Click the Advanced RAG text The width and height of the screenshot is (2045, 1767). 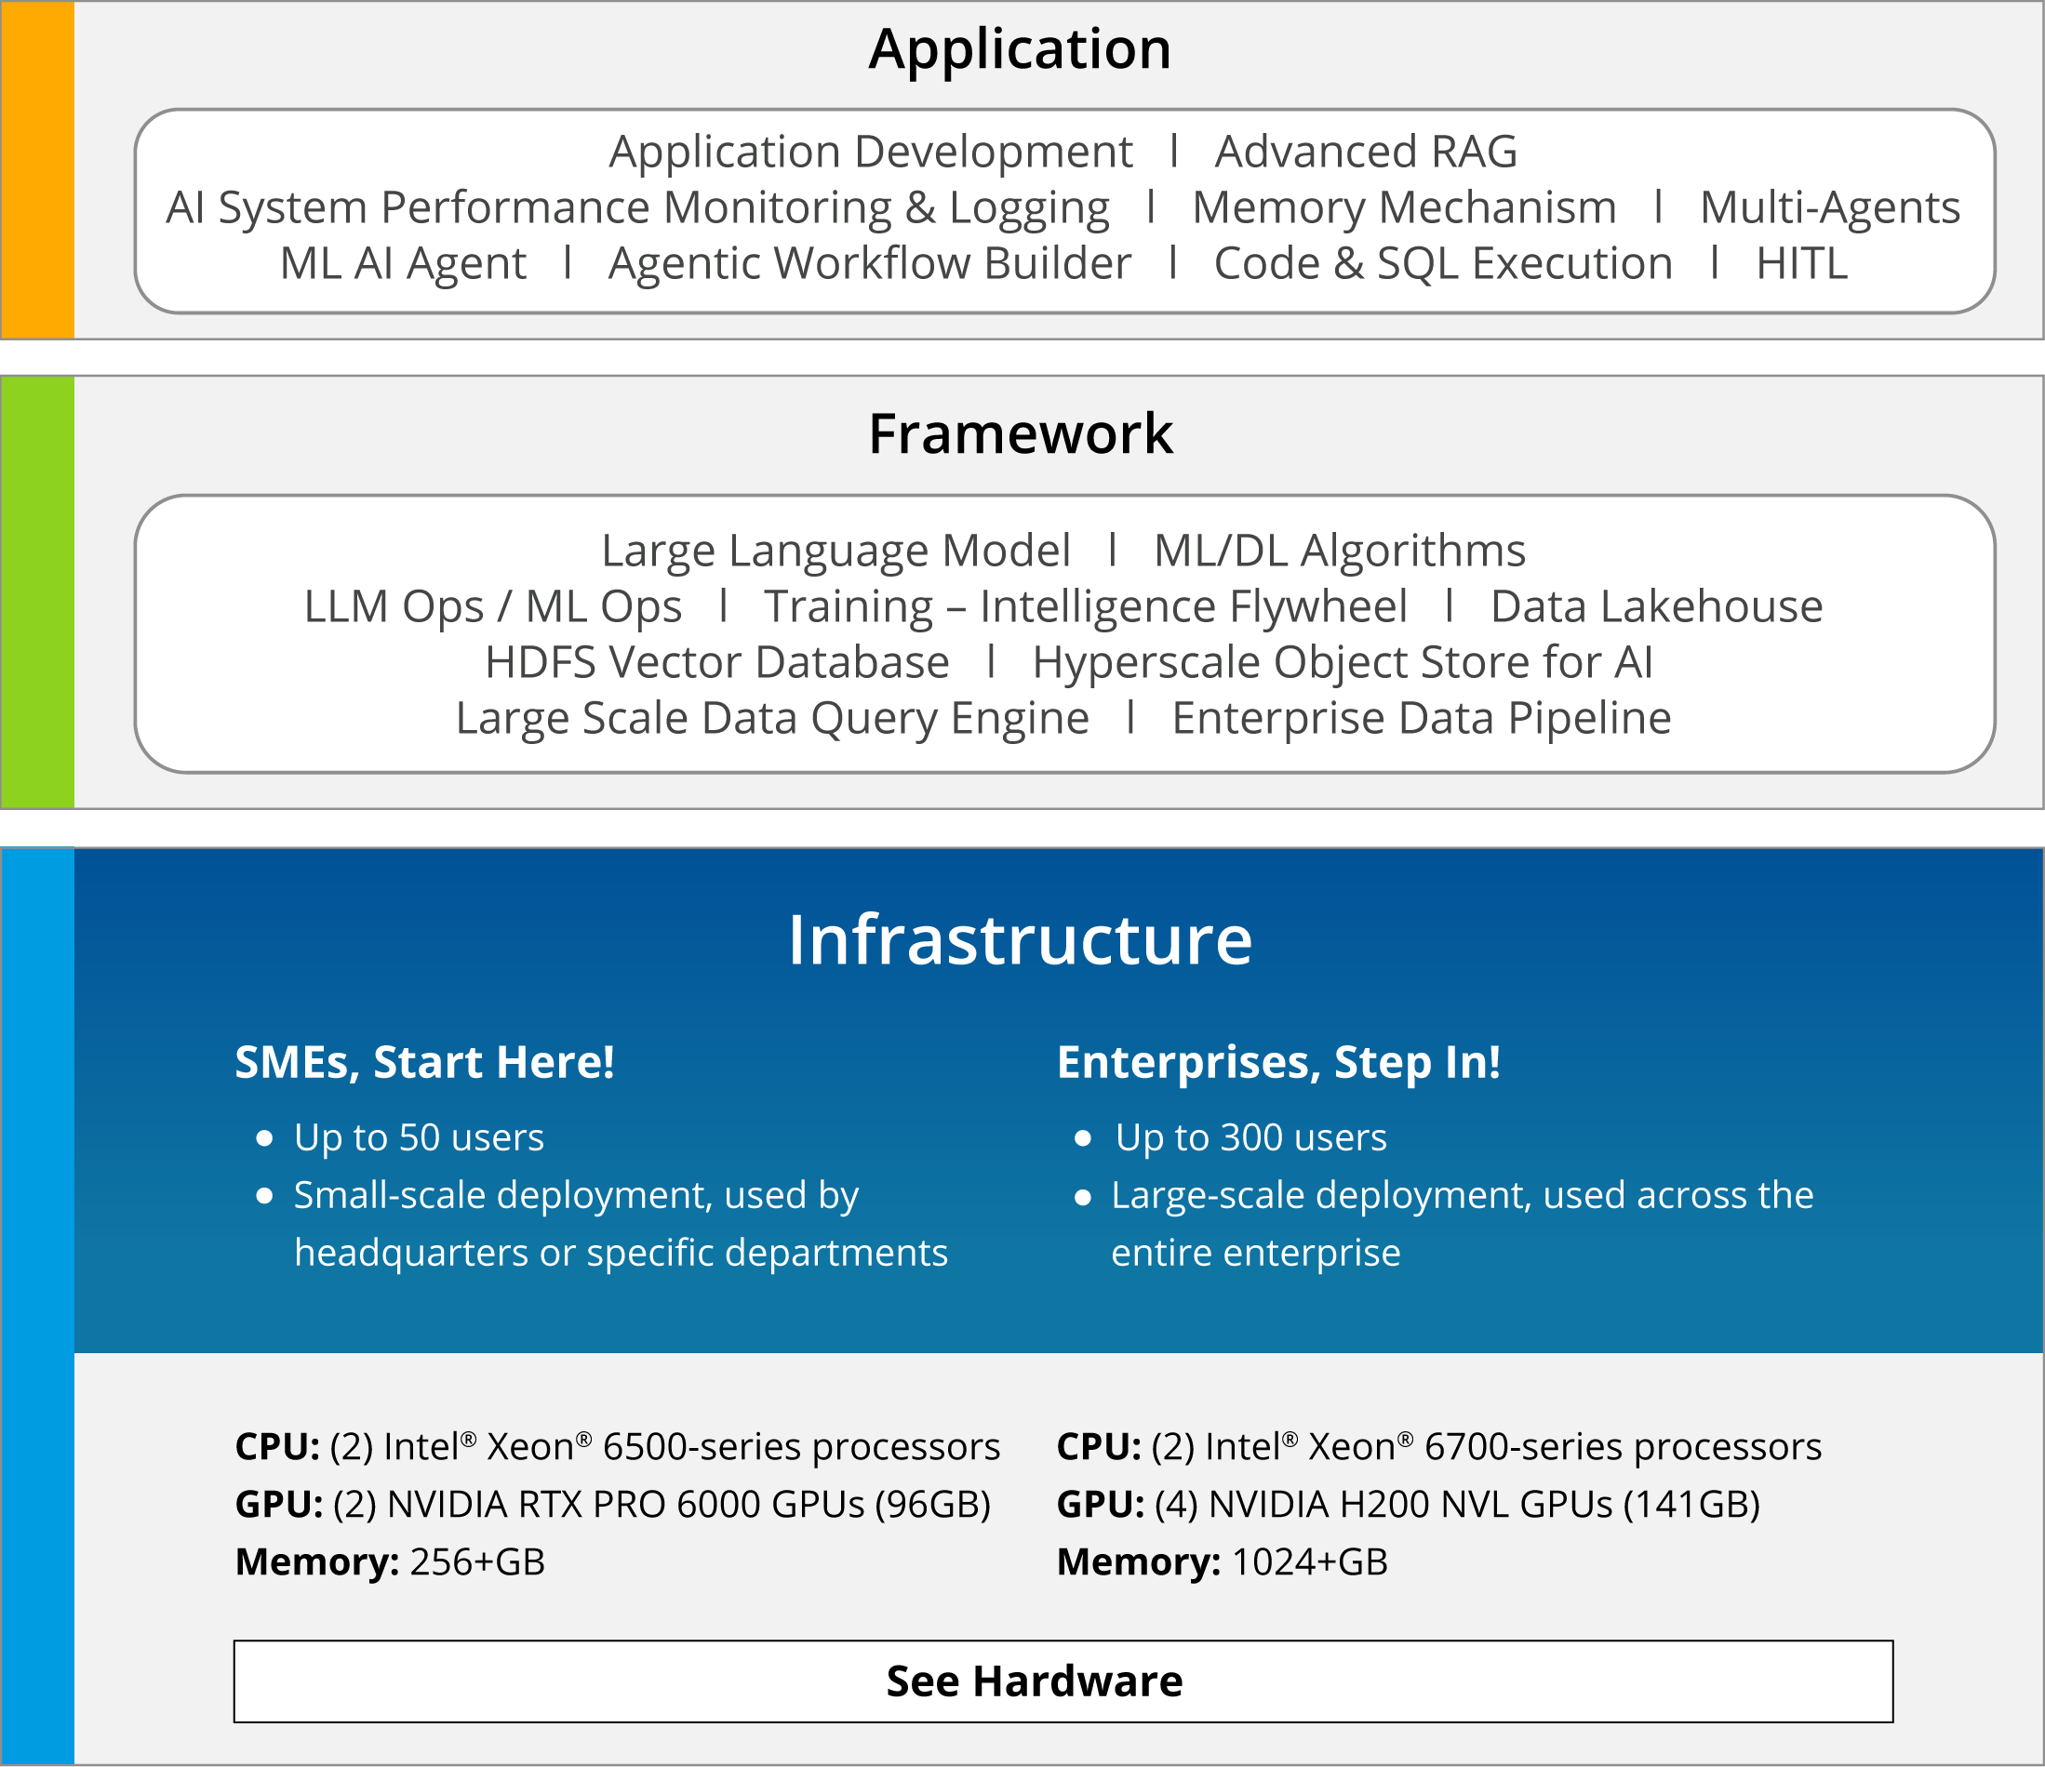coord(1366,152)
